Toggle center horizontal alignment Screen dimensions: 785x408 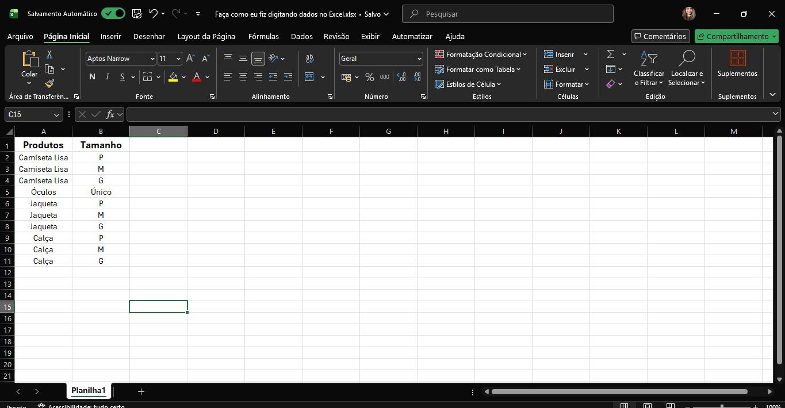point(243,77)
